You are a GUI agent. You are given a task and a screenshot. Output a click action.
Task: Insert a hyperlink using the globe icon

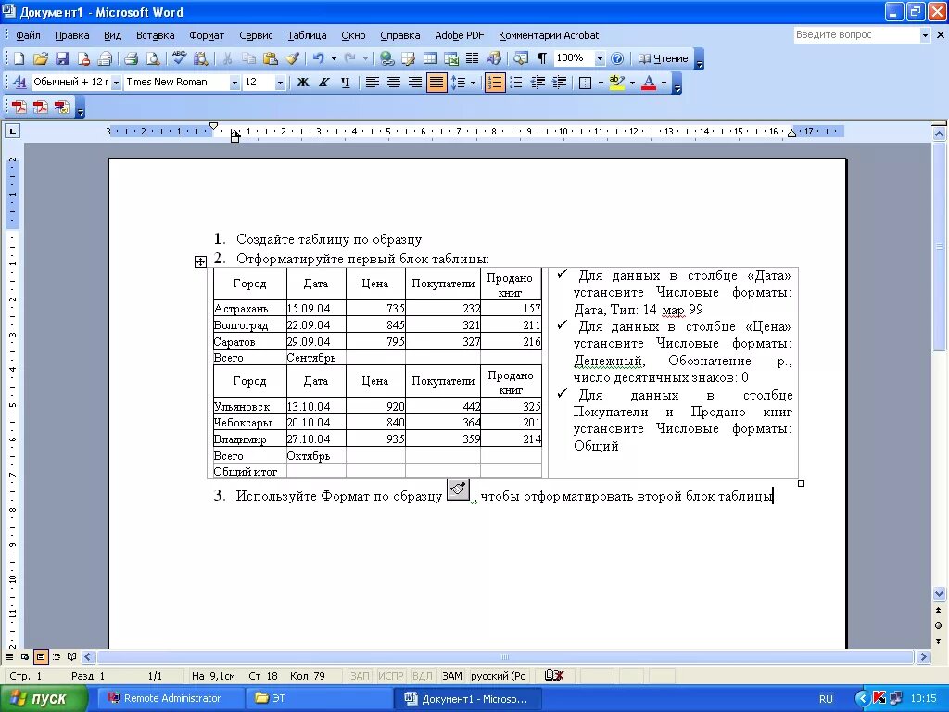(386, 58)
